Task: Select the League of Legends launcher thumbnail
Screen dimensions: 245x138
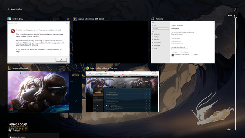Action: [45, 92]
